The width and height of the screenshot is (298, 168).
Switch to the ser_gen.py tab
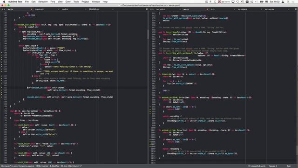pos(270,9)
